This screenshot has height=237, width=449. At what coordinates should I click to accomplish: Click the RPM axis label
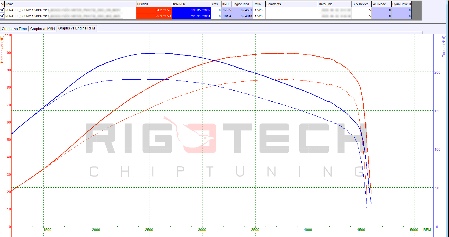pos(427,230)
